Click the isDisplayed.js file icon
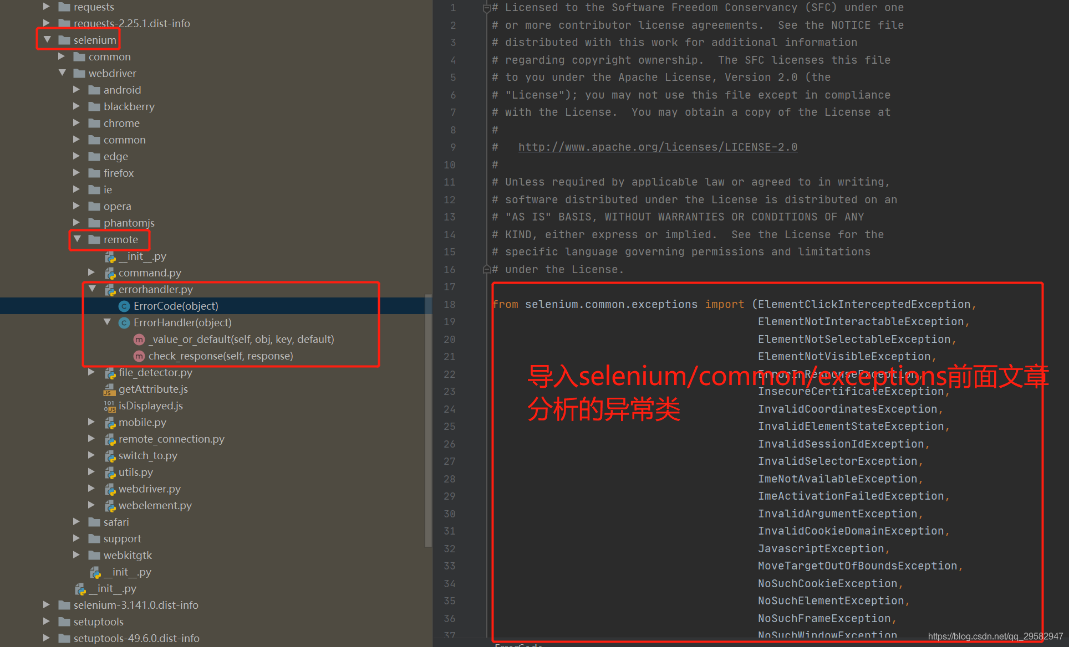Screen dimensions: 1069x647 tap(110, 406)
